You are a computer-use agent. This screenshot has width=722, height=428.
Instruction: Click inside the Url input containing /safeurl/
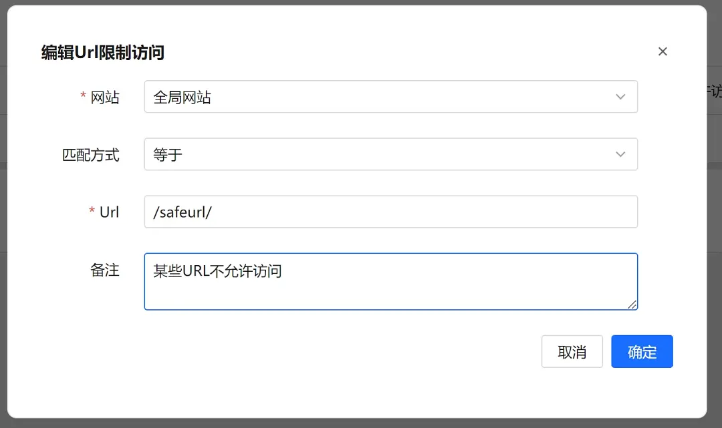pyautogui.click(x=390, y=212)
